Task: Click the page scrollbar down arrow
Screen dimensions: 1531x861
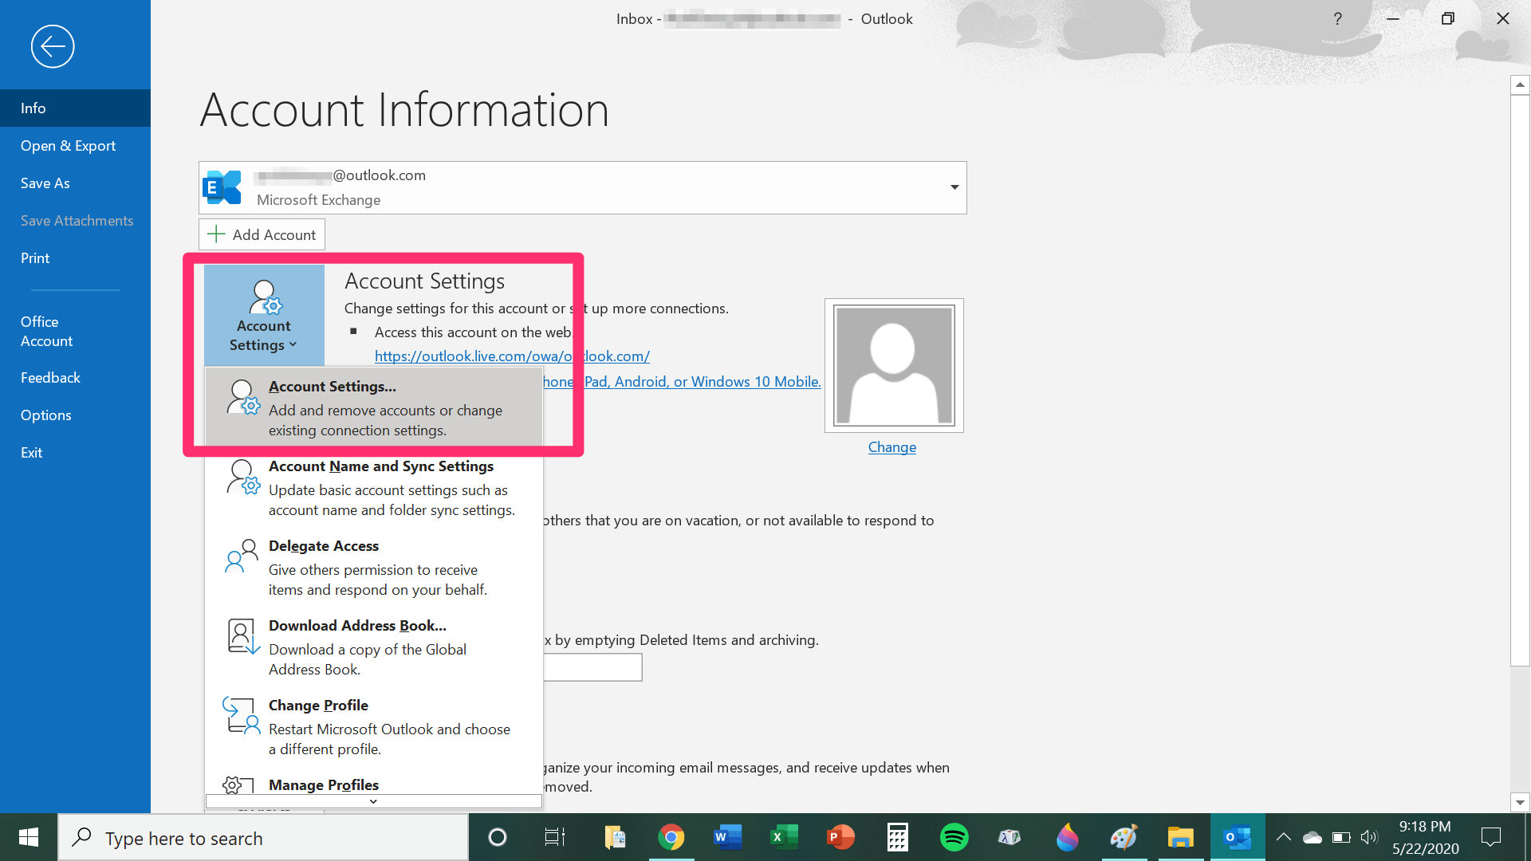Action: click(x=1520, y=803)
